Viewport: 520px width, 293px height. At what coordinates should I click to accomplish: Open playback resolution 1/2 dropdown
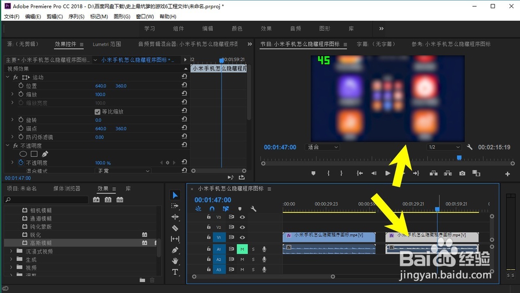(444, 147)
